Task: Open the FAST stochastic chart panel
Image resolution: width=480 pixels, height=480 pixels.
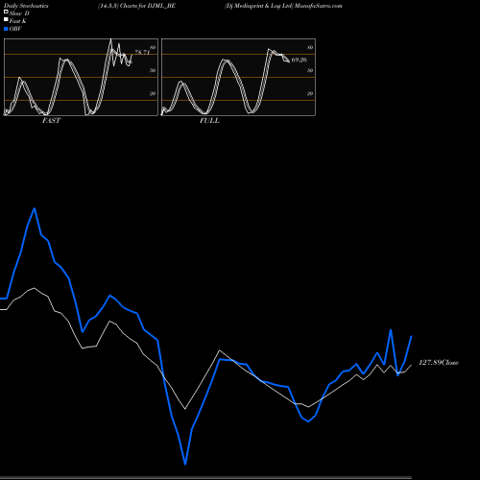Action: pos(81,77)
